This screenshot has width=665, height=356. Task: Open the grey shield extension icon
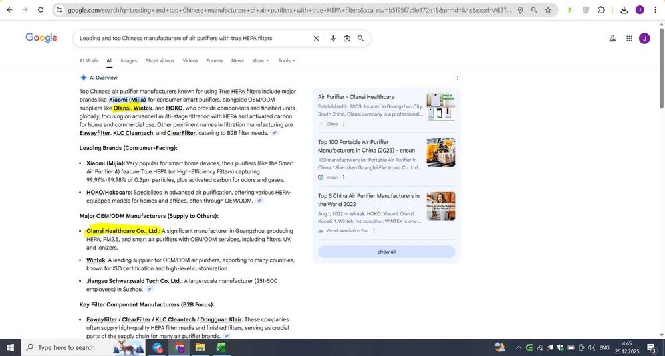pos(586,10)
